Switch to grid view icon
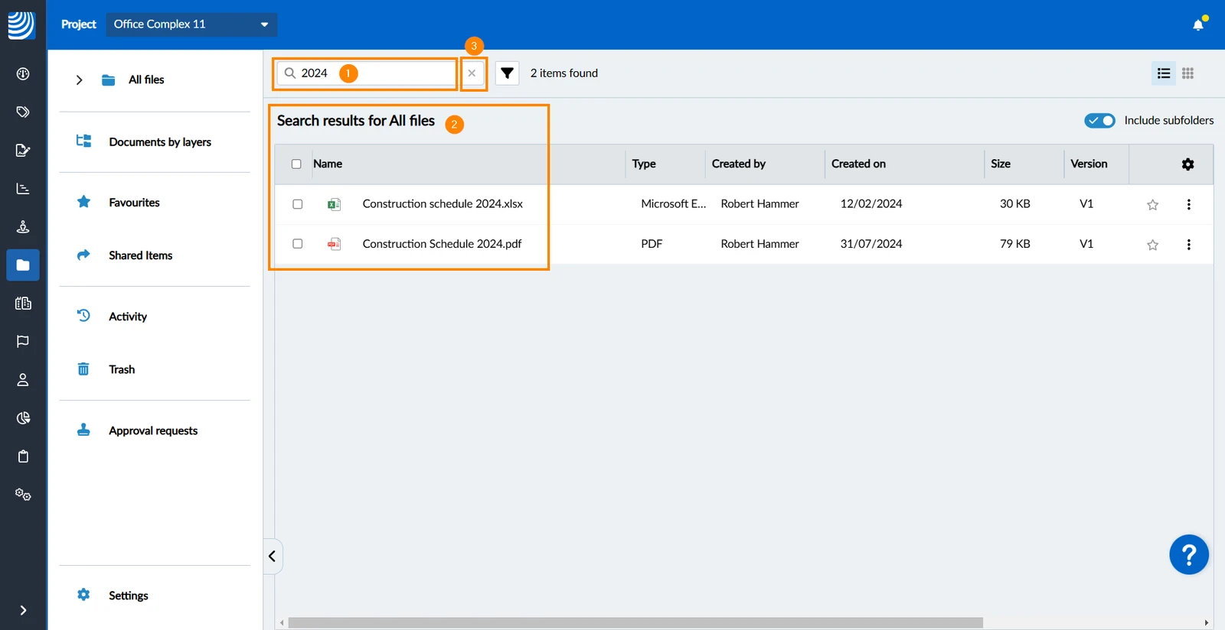 pyautogui.click(x=1187, y=73)
